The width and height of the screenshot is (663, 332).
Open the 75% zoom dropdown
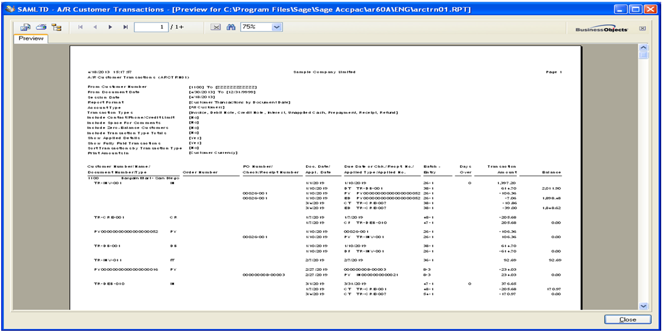point(276,27)
